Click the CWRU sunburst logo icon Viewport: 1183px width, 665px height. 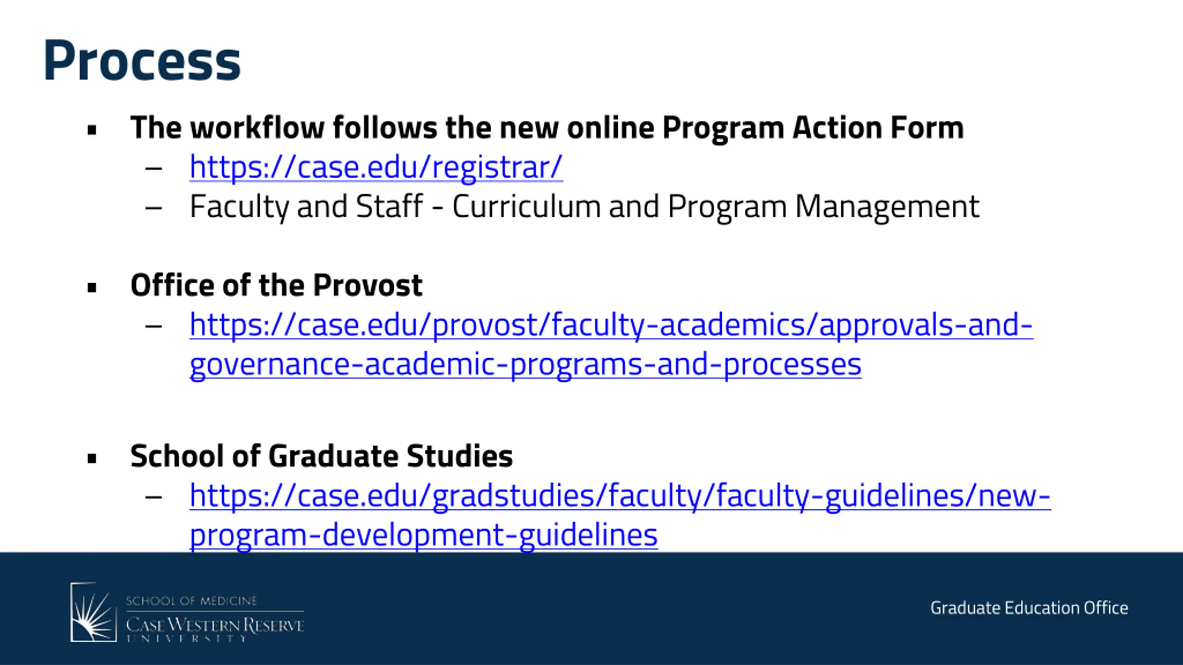tap(93, 612)
